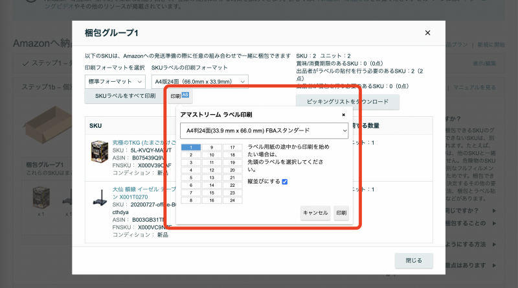
Task: Open the 究極のTKG product link
Action: (x=144, y=143)
